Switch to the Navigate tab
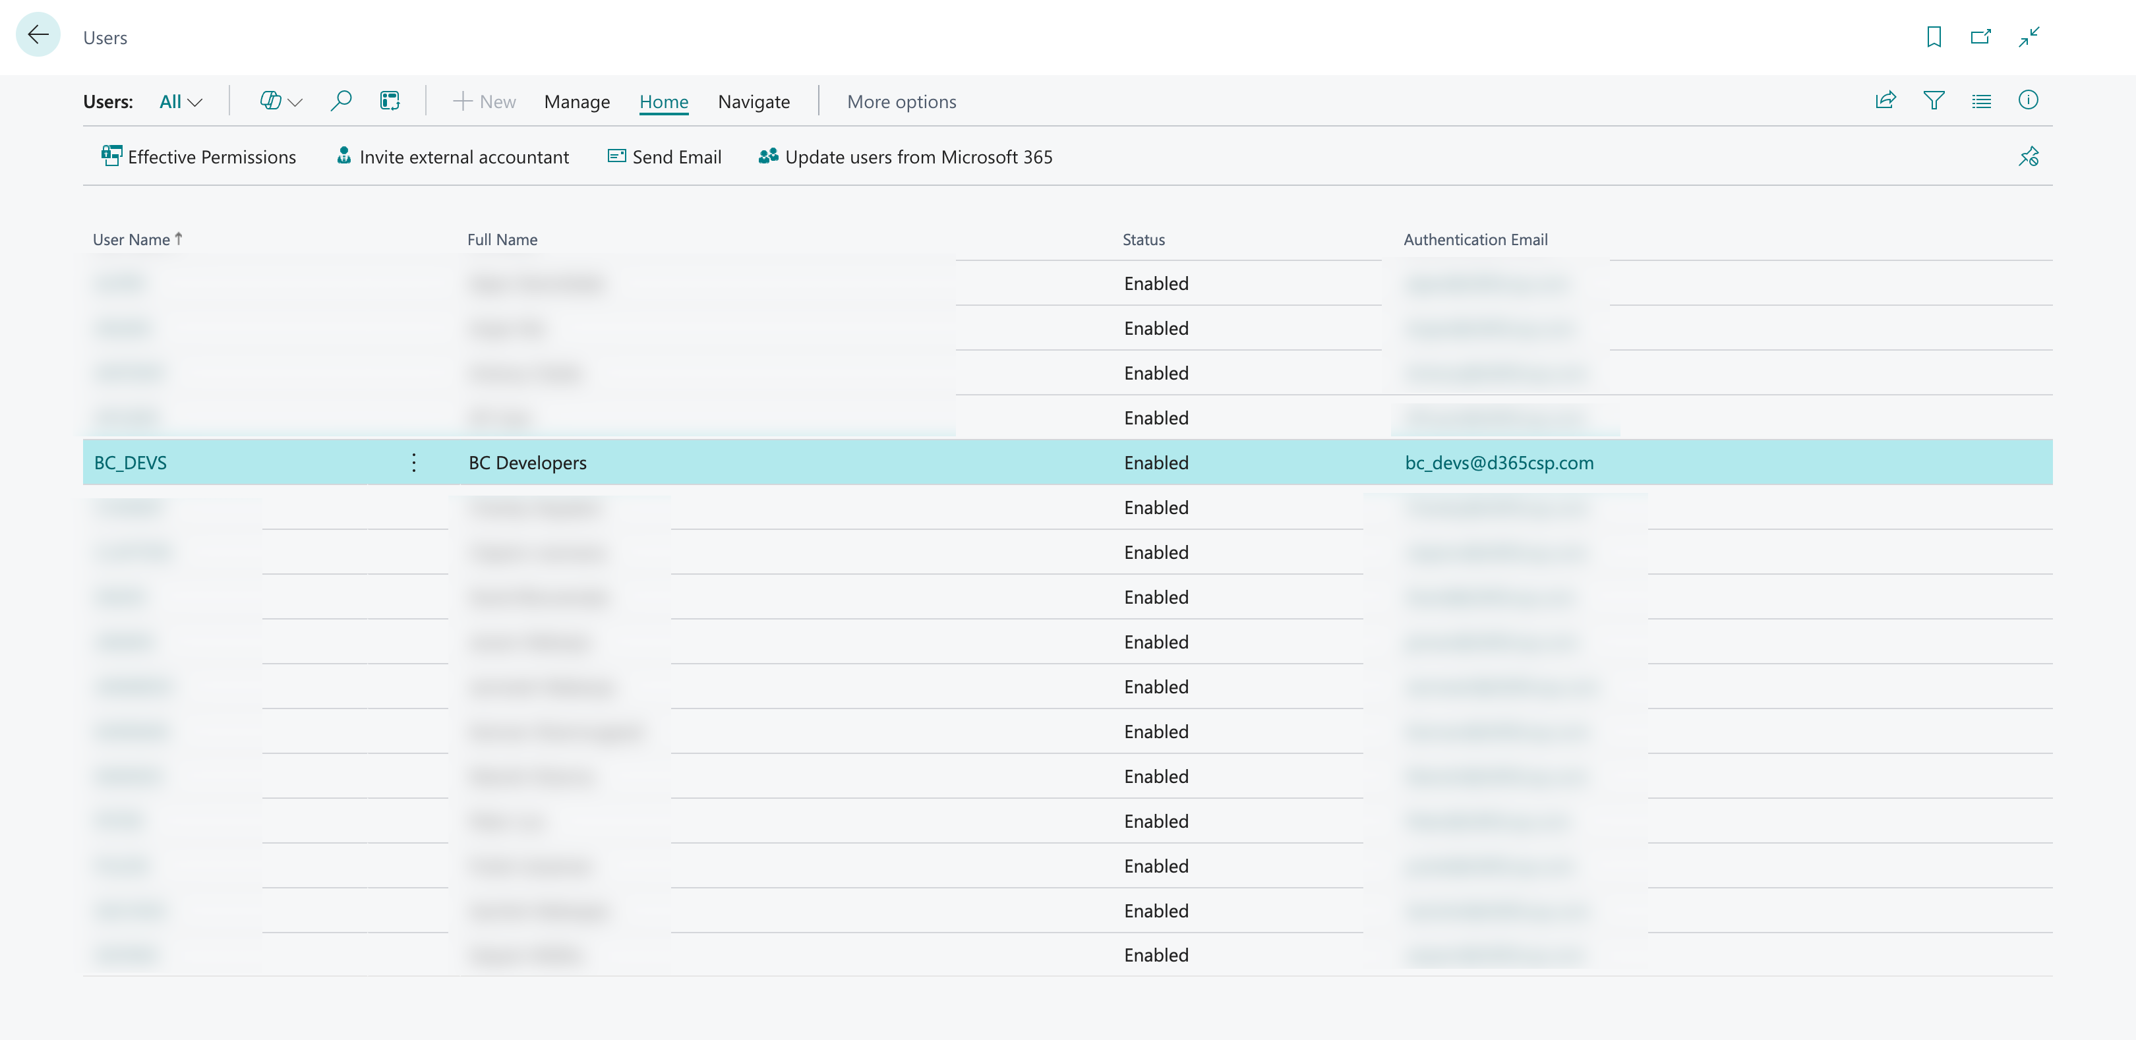The height and width of the screenshot is (1040, 2136). pos(754,102)
